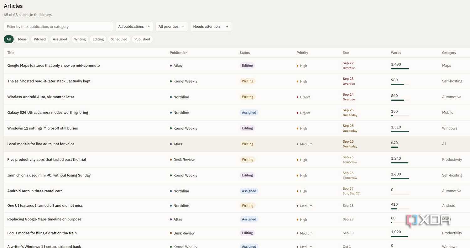The image size is (470, 248).
Task: Click Editing status badge in Google Maps features row
Action: pyautogui.click(x=247, y=66)
